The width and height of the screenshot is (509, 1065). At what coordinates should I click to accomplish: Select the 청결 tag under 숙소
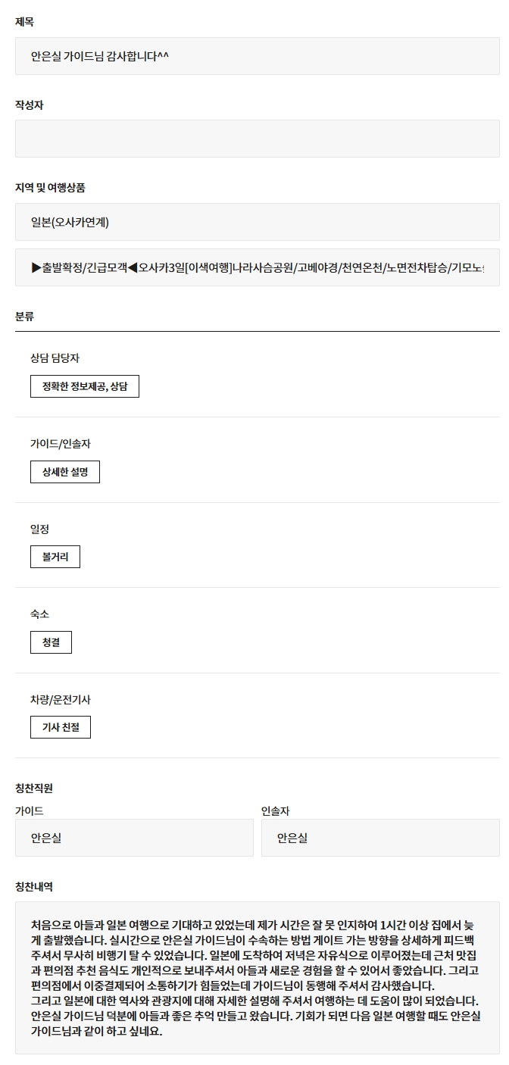tap(51, 642)
